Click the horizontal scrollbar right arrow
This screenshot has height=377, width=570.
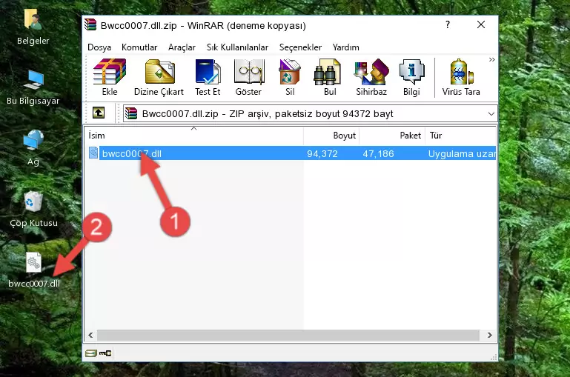pos(490,335)
